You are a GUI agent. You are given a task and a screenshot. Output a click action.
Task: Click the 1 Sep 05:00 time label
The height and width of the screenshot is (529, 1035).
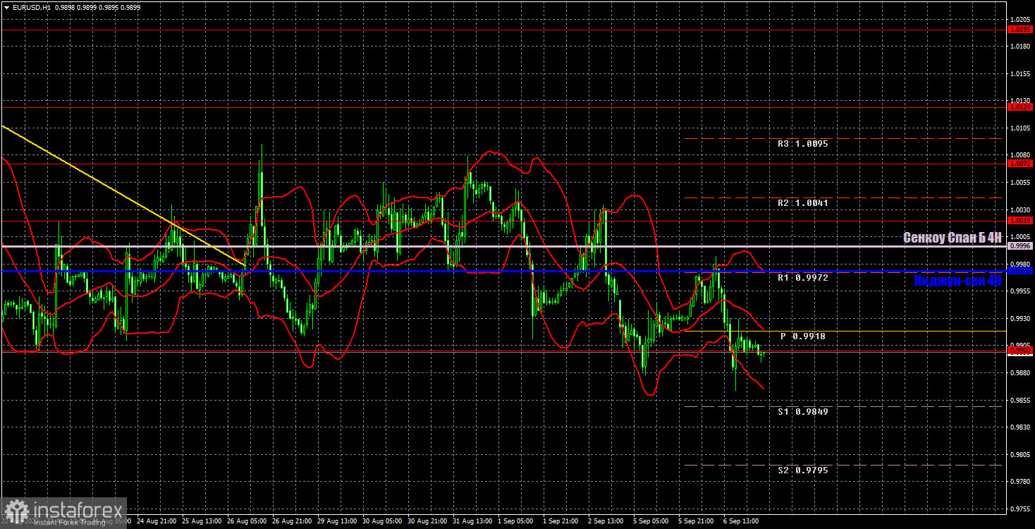click(x=517, y=521)
